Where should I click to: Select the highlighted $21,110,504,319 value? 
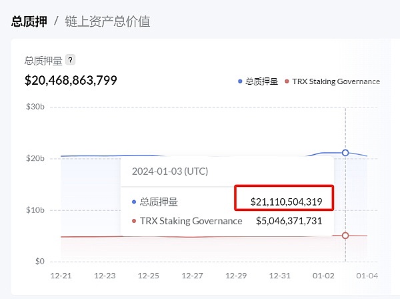pyautogui.click(x=286, y=201)
